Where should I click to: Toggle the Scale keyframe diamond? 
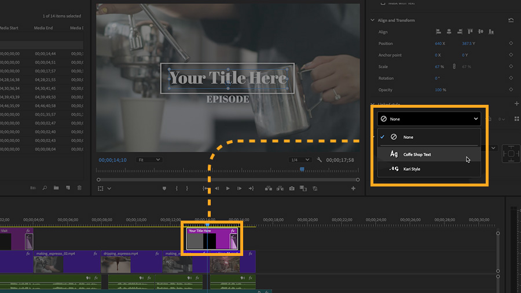[x=511, y=67]
